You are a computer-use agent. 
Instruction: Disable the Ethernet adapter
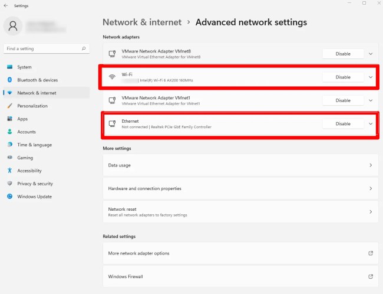point(343,123)
